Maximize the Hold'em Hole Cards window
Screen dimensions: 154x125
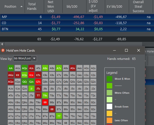tap(126, 51)
